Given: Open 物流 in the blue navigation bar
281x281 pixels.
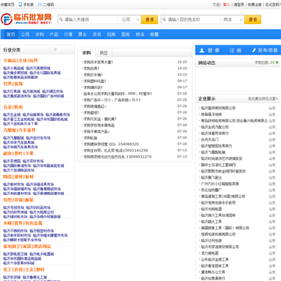Looking at the screenshot, I should coord(140,34).
